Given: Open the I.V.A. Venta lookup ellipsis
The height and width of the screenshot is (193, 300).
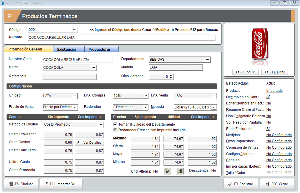Looking at the screenshot, I should coord(213,96).
